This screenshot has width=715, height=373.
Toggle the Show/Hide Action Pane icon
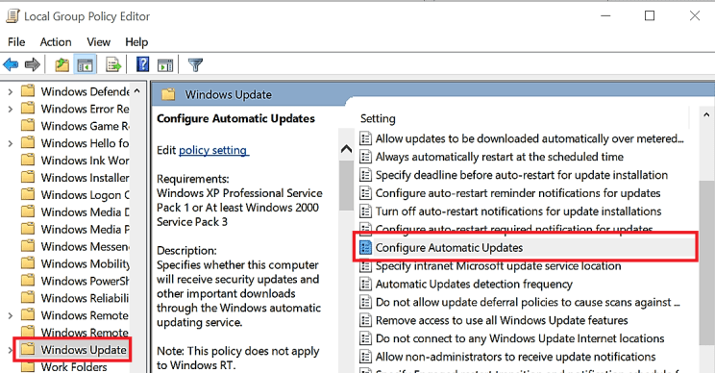click(x=165, y=64)
